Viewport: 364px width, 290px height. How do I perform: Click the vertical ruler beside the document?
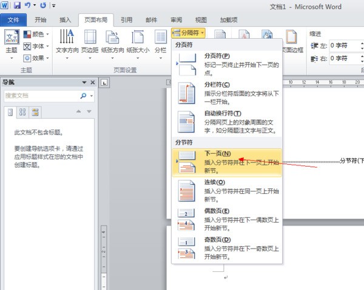[x=104, y=257]
